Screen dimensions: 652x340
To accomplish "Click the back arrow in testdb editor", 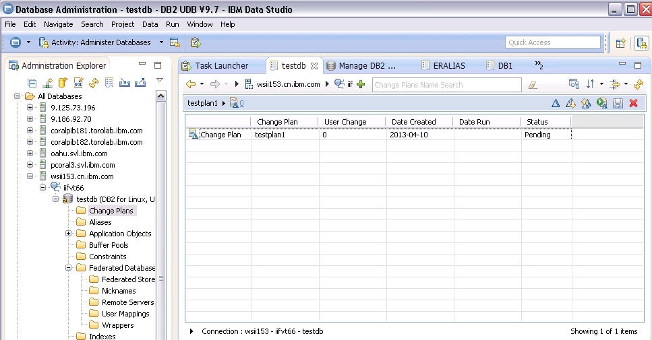I will [191, 84].
